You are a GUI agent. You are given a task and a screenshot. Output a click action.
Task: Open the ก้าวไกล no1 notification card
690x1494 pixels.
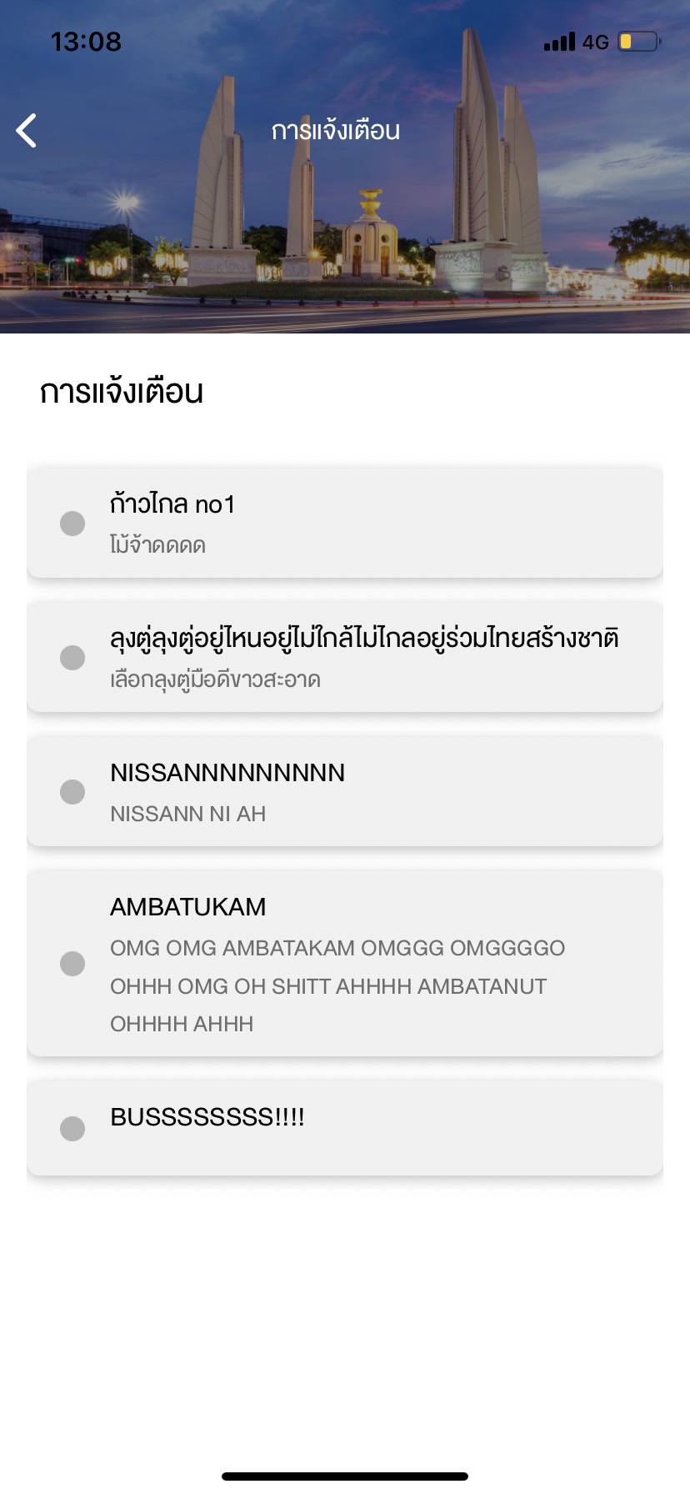click(345, 523)
